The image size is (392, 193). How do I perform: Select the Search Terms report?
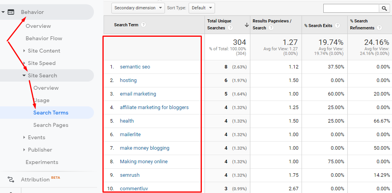click(x=51, y=113)
